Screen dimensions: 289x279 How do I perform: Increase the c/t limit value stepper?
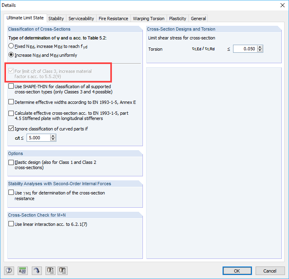click(x=53, y=136)
